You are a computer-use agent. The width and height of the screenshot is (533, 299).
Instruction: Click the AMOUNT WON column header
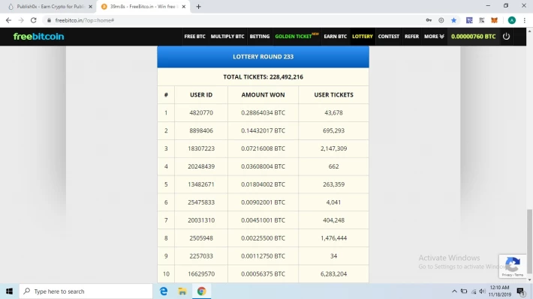[263, 94]
